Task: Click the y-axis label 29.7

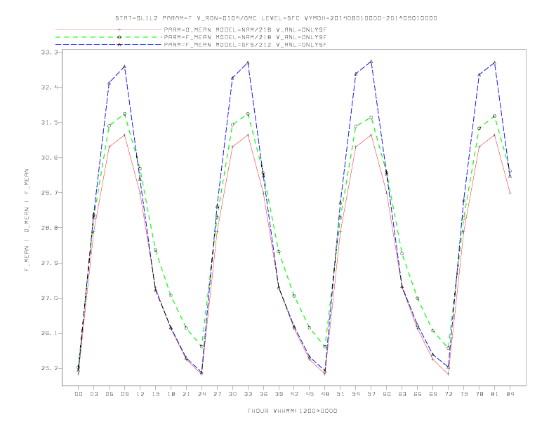Action: pyautogui.click(x=49, y=193)
